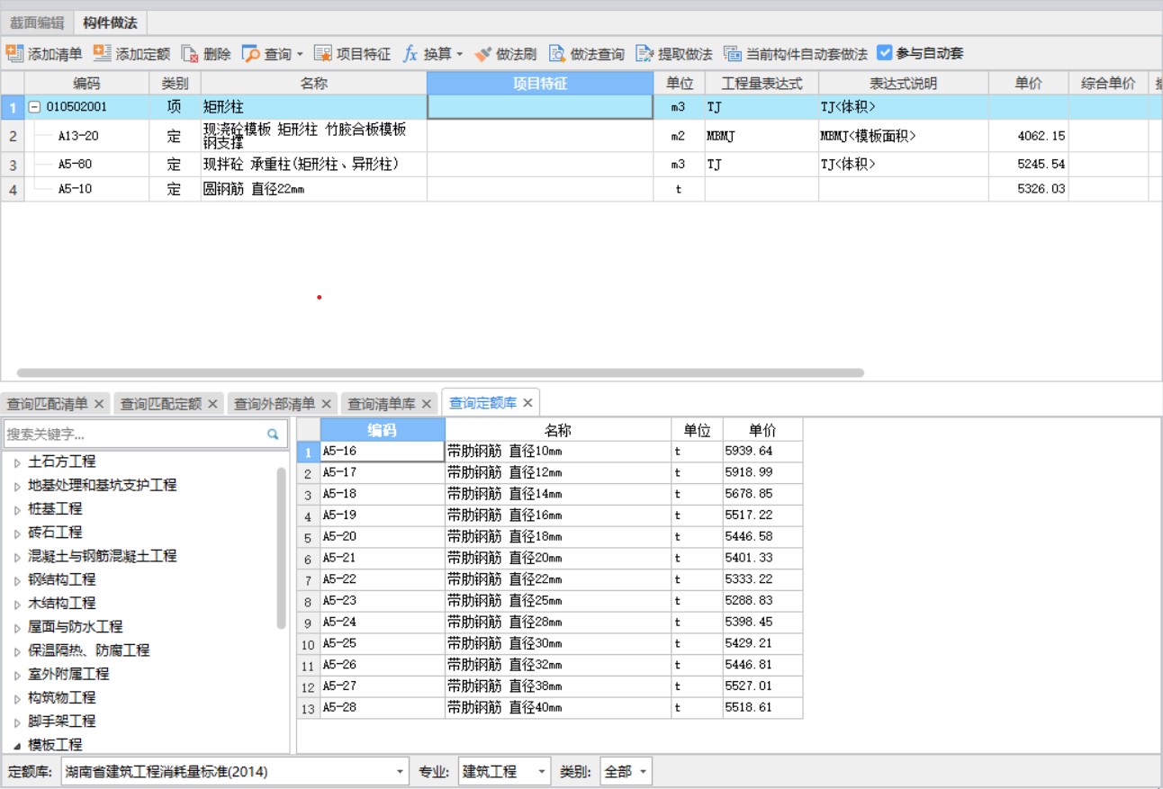Expand the 混凝土与钢筋混凝土工程 node
This screenshot has height=789, width=1163.
click(17, 557)
